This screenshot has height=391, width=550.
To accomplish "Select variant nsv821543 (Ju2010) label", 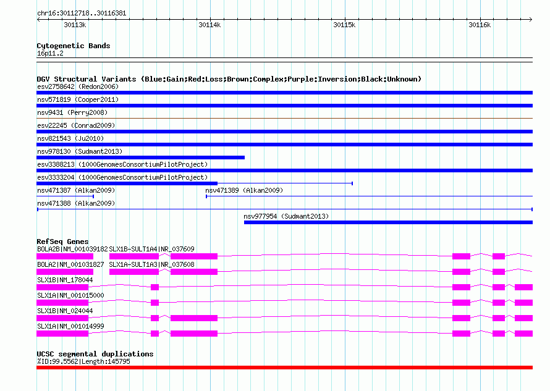I will pos(70,138).
